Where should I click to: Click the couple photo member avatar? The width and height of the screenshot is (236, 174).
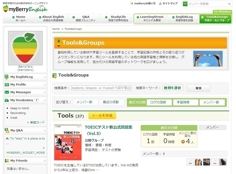pyautogui.click(x=198, y=162)
